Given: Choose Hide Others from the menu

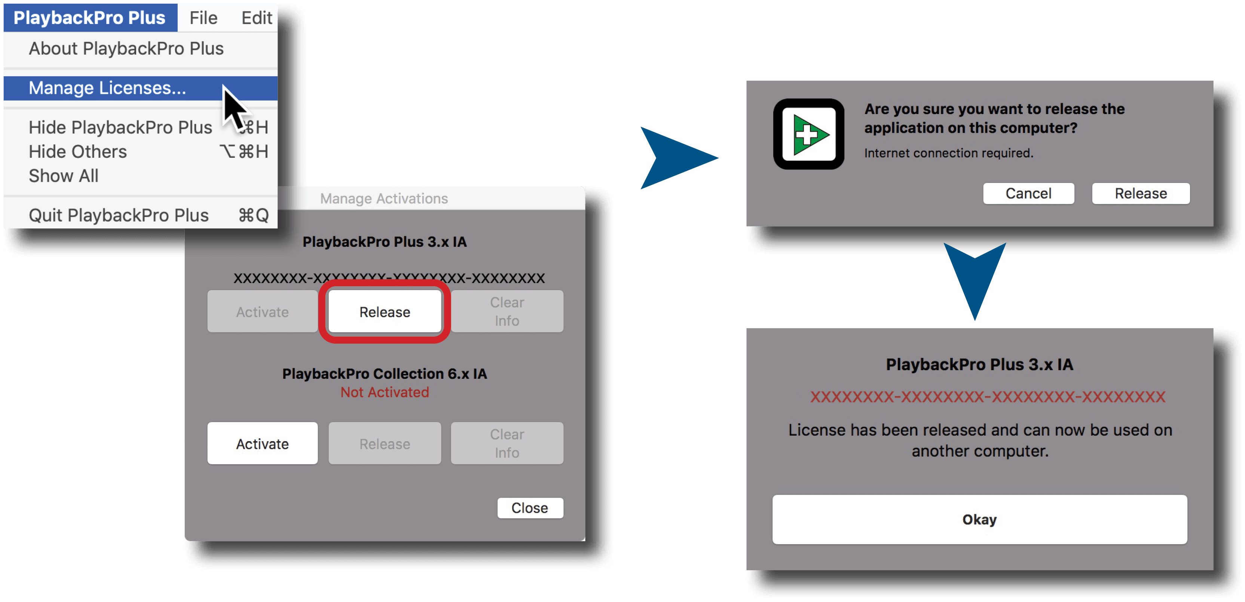Looking at the screenshot, I should (x=140, y=152).
